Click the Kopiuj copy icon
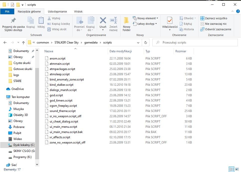241x172 pixels. coord(30,21)
